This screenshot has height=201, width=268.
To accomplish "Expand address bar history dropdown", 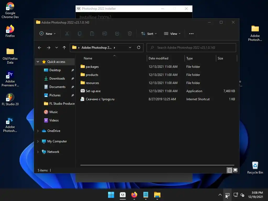I will [130, 48].
